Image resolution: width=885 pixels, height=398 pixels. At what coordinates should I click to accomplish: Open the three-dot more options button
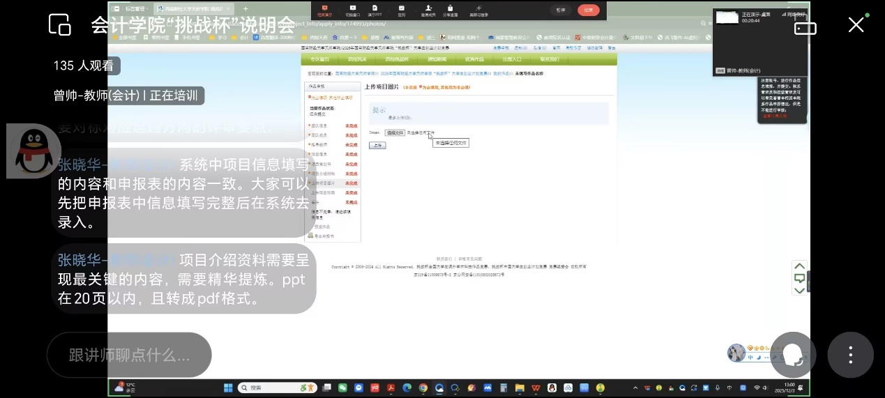click(850, 355)
